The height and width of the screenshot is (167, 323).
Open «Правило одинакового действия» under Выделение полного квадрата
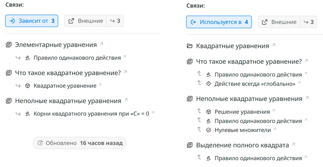point(258,158)
